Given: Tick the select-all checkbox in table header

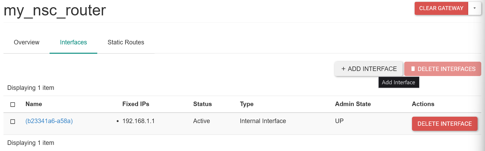Looking at the screenshot, I should tap(13, 104).
